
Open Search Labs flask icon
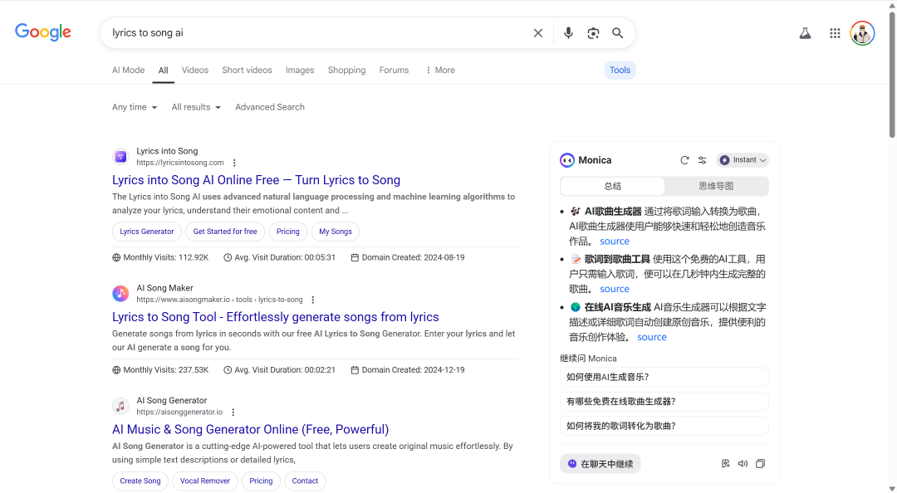point(805,33)
